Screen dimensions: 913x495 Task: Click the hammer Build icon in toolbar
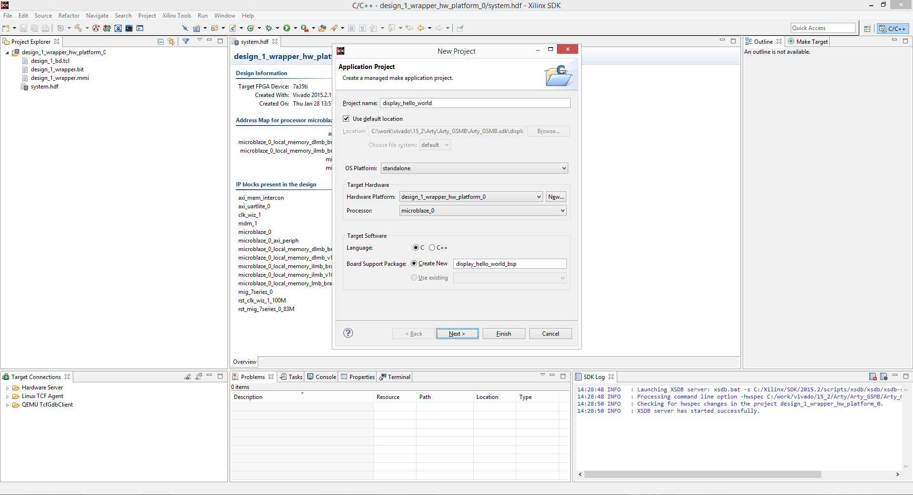(x=78, y=28)
